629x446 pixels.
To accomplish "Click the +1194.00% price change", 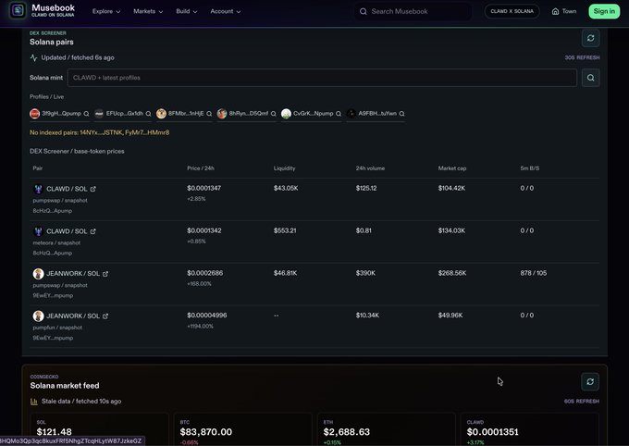I will click(200, 327).
